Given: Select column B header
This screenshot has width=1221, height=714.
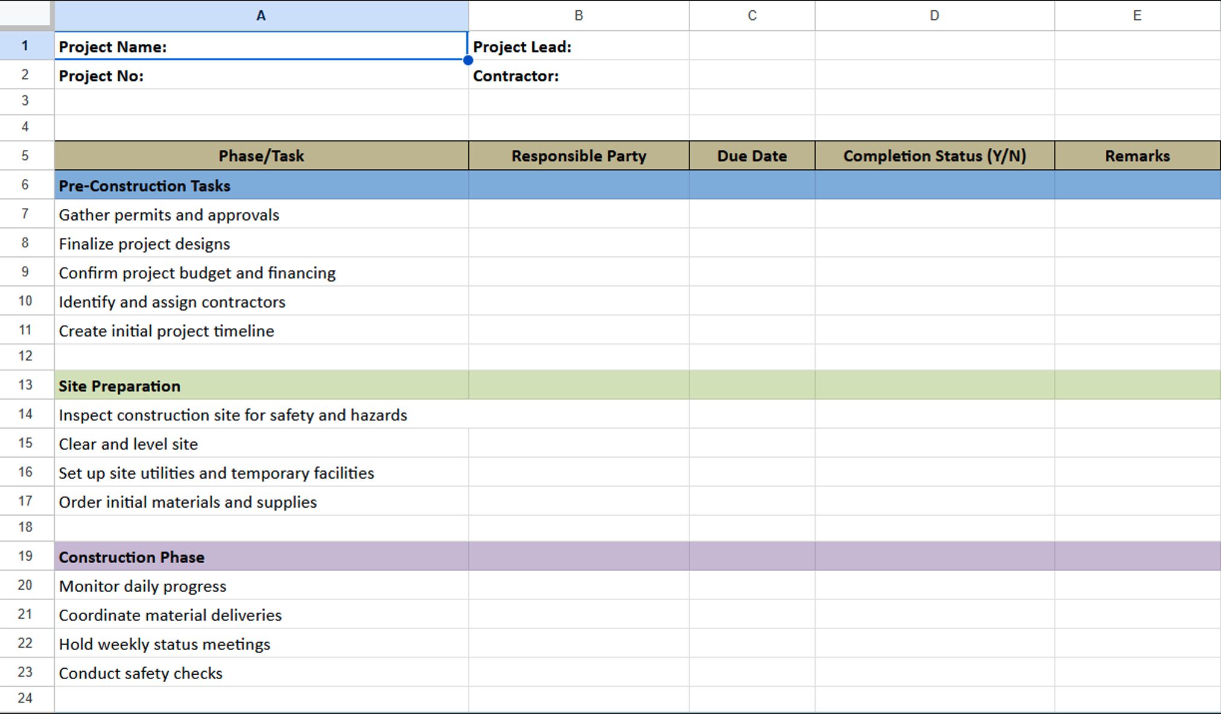Looking at the screenshot, I should (x=579, y=16).
